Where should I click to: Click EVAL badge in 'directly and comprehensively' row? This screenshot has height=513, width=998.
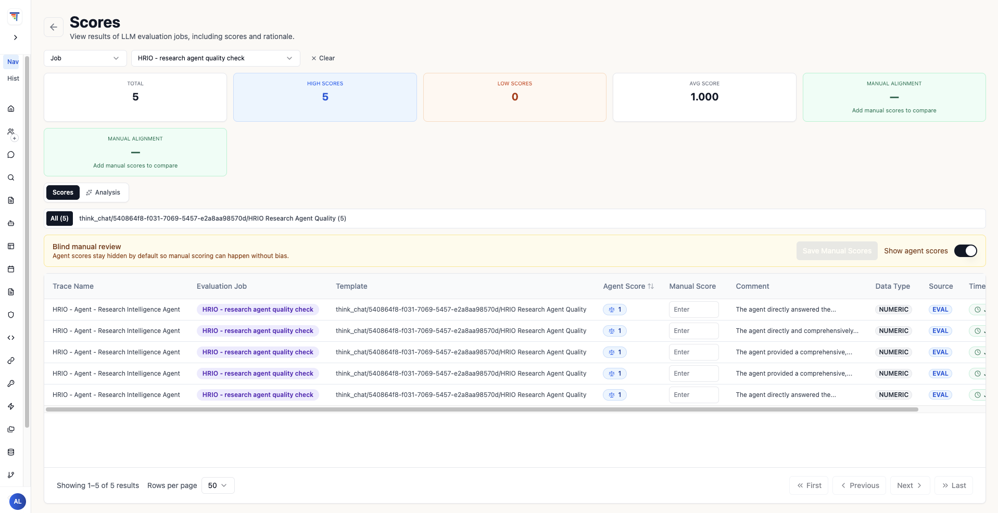point(940,331)
